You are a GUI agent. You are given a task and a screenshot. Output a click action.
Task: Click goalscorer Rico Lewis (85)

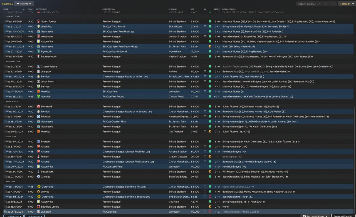(x=282, y=87)
